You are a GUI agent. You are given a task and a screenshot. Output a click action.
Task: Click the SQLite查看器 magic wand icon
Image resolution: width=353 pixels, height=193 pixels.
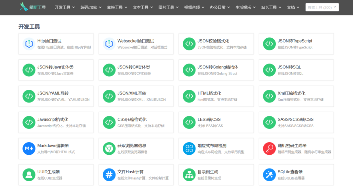click(269, 175)
